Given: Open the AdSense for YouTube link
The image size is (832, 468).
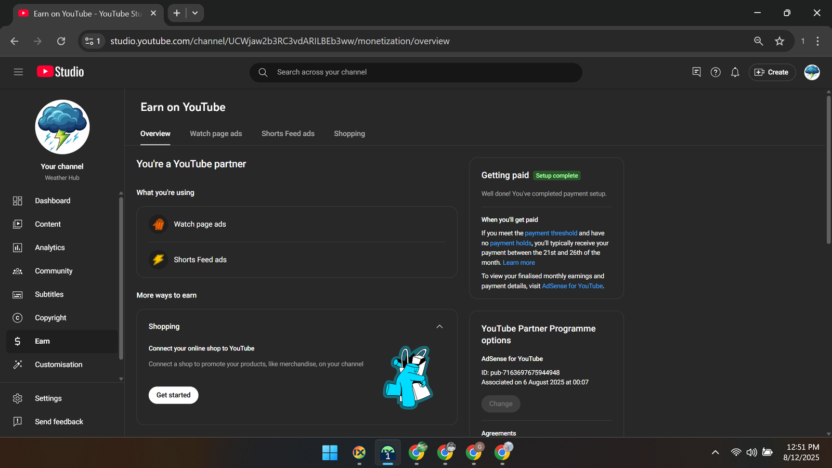Looking at the screenshot, I should (573, 286).
